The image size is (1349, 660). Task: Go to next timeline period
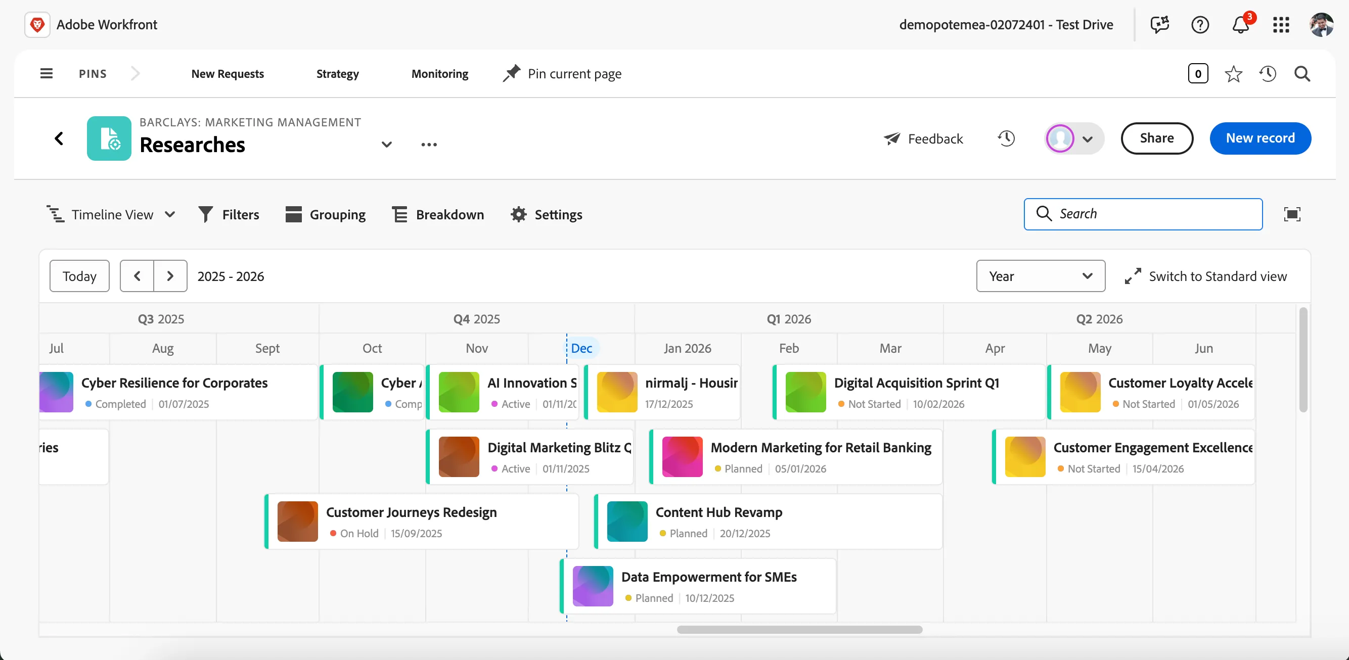click(x=170, y=276)
